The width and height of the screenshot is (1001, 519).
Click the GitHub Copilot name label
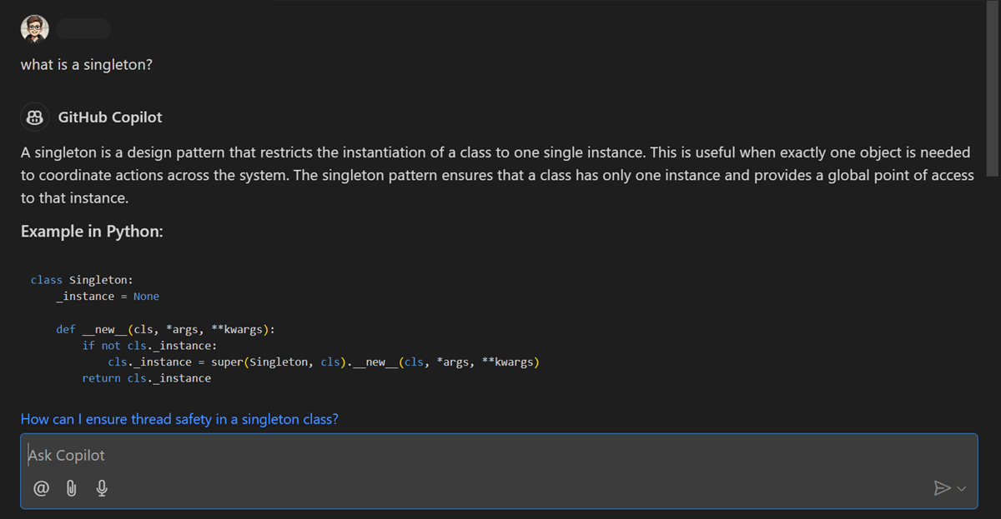(x=110, y=117)
